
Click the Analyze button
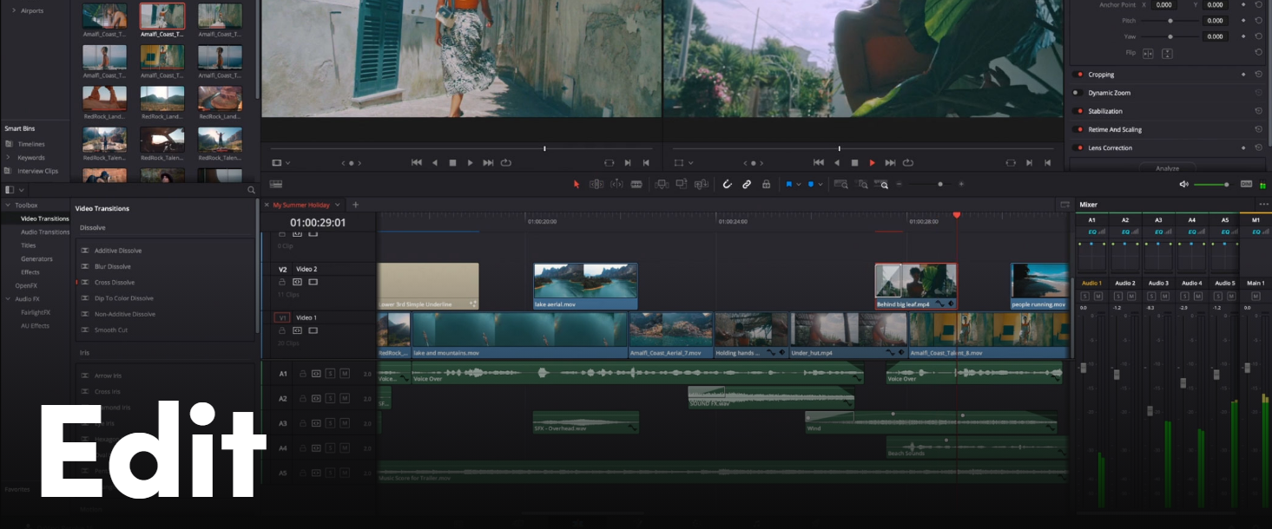point(1167,167)
